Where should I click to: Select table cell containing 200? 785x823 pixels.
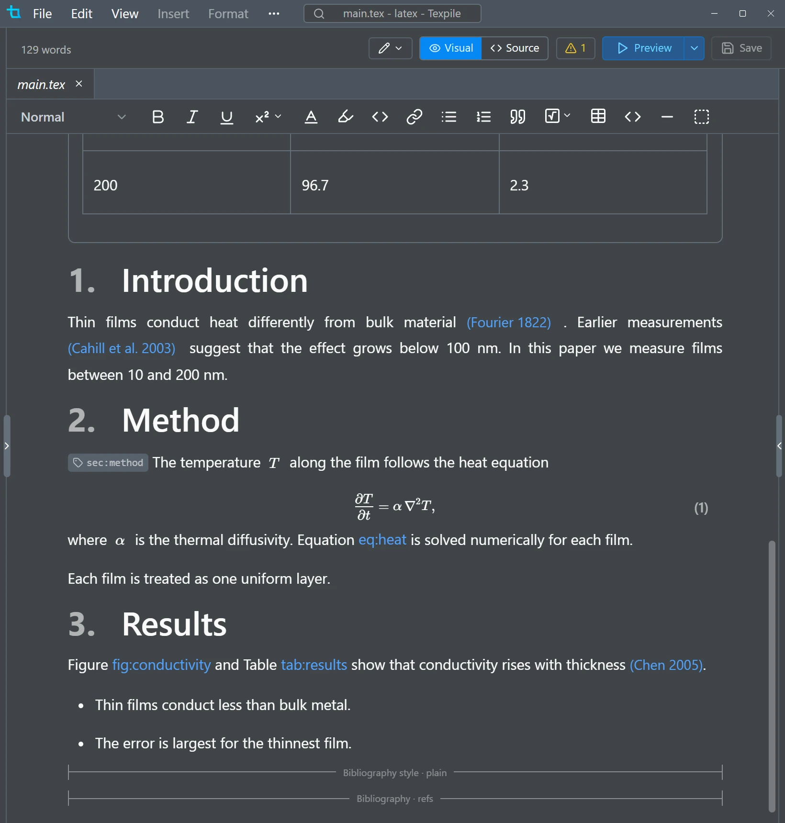pos(187,182)
